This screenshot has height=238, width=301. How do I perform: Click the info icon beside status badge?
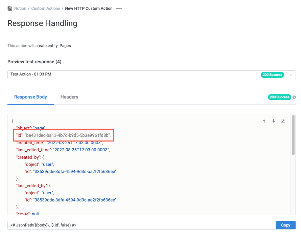pos(294,97)
